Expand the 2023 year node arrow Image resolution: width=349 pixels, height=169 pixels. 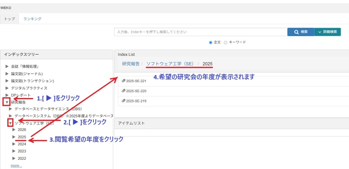click(x=14, y=151)
